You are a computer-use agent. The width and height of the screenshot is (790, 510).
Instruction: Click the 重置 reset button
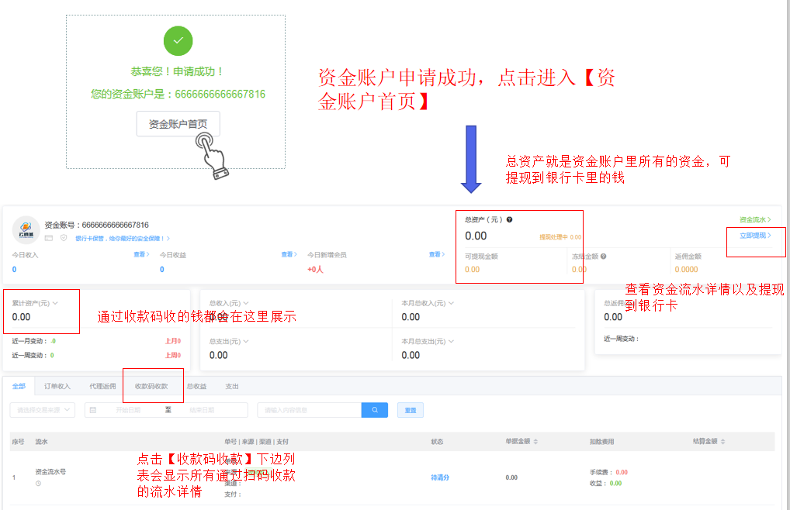tap(410, 410)
